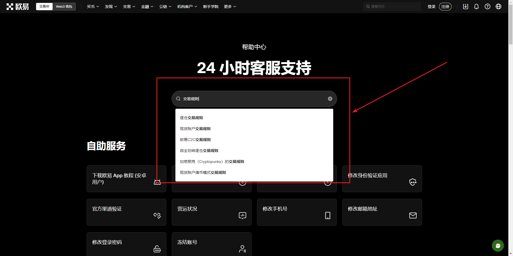513x256 pixels.
Task: Click the link icon on 官方渠道验证 card
Action: click(x=157, y=215)
